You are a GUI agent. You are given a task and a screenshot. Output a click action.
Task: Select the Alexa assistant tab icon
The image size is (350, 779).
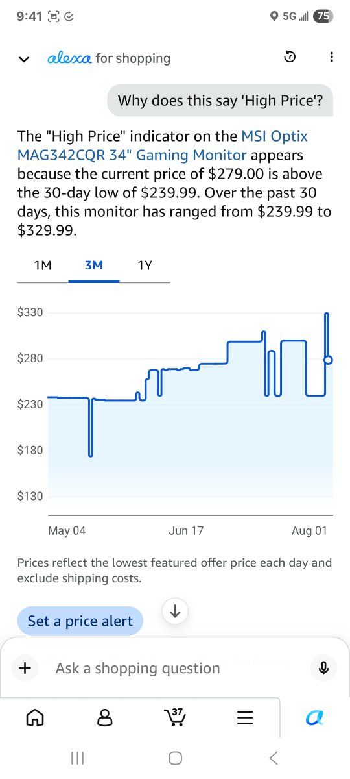[314, 717]
